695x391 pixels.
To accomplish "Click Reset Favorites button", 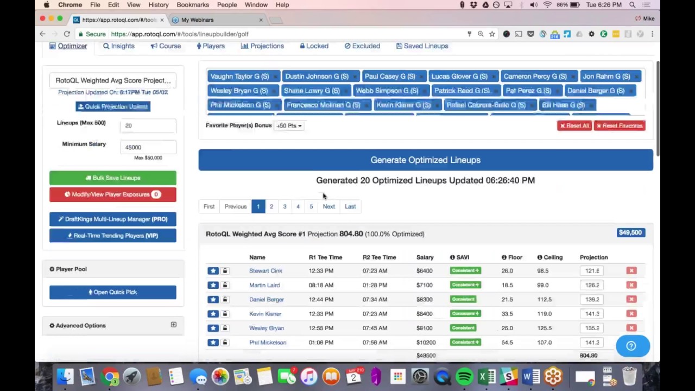I will tap(620, 125).
